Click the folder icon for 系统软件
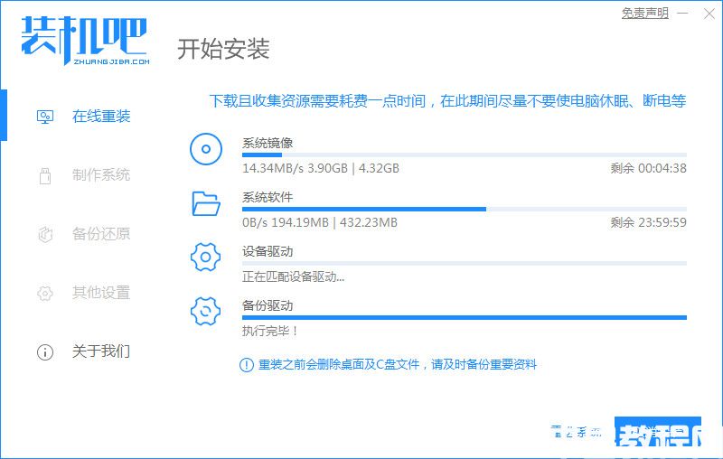723x459 pixels. pos(206,203)
